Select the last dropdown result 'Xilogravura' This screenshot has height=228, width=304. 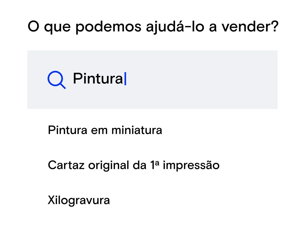point(79,200)
